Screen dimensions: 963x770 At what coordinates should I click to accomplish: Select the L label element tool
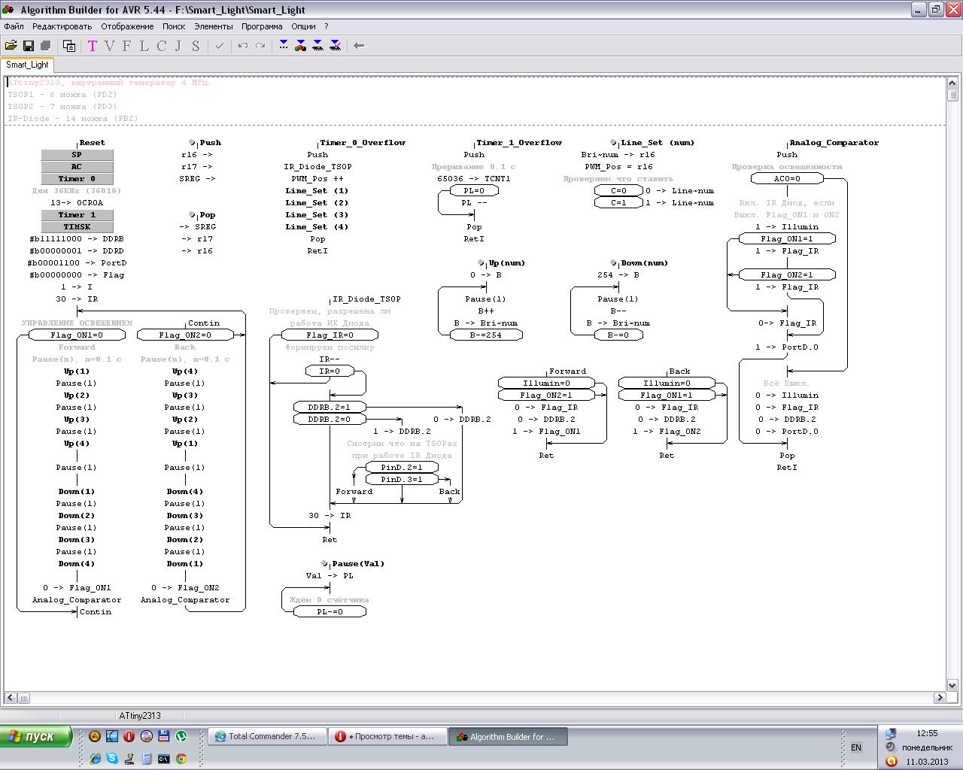[144, 46]
